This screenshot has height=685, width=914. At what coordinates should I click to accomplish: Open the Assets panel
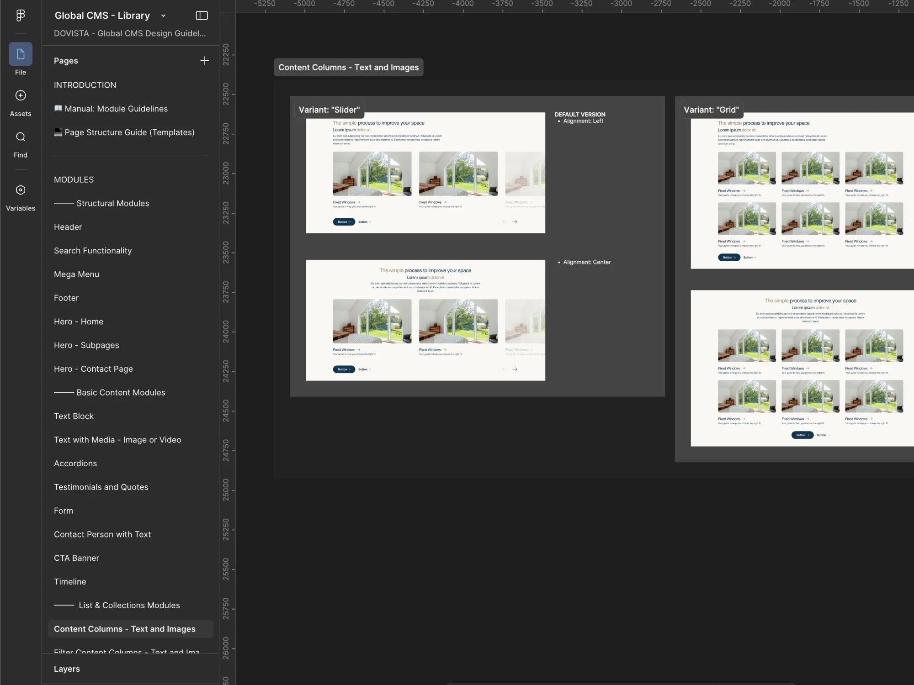pos(21,96)
